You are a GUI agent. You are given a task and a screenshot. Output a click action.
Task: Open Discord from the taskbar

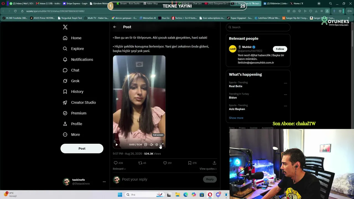pos(218,195)
